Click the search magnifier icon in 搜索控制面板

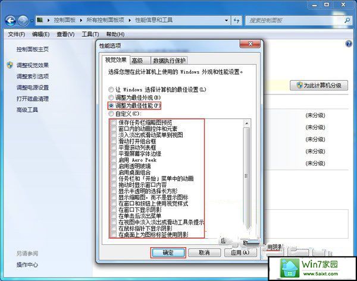[x=347, y=20]
